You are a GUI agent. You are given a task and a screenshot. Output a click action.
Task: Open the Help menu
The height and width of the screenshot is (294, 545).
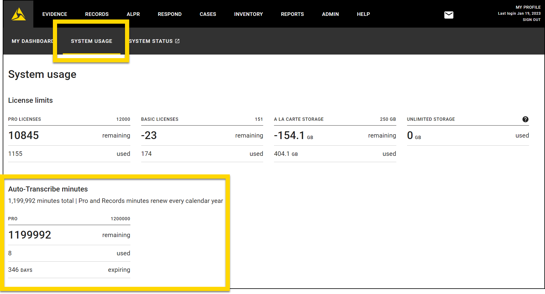(363, 14)
